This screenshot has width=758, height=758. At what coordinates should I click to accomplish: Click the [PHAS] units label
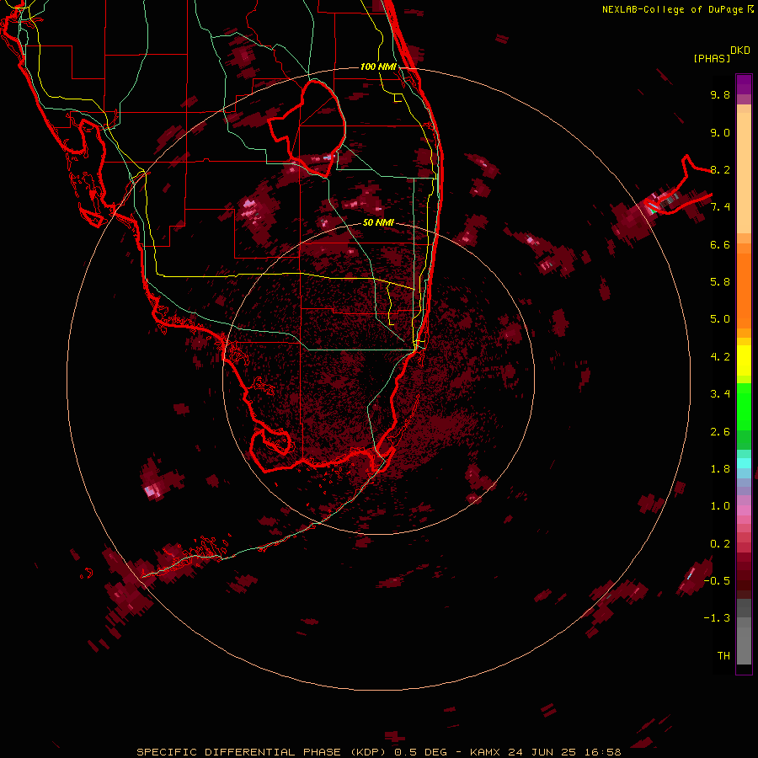[712, 58]
